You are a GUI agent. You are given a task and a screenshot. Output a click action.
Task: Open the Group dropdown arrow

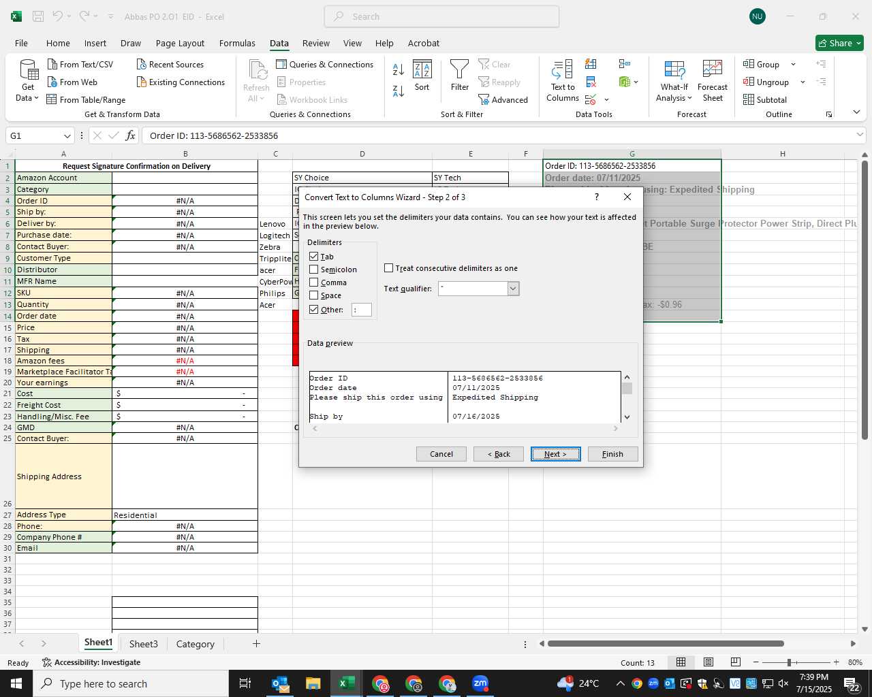[793, 64]
